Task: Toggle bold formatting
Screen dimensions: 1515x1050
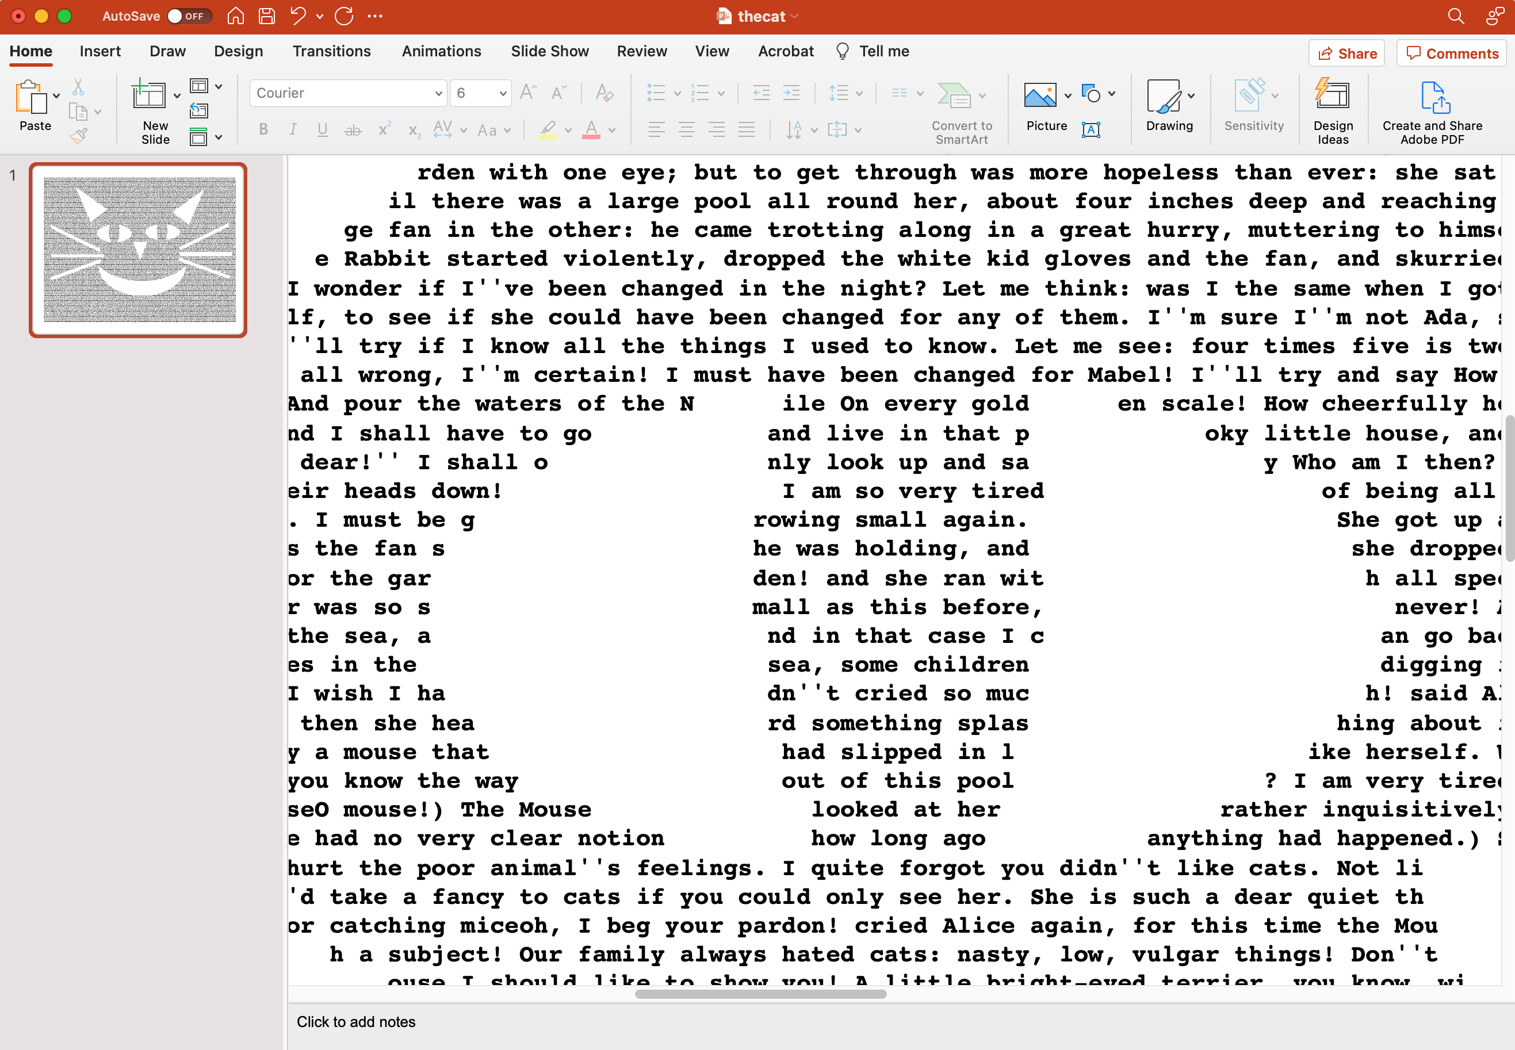Action: [x=263, y=129]
